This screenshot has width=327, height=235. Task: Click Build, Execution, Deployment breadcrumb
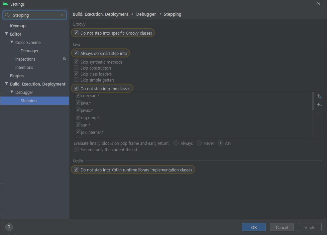pos(100,14)
